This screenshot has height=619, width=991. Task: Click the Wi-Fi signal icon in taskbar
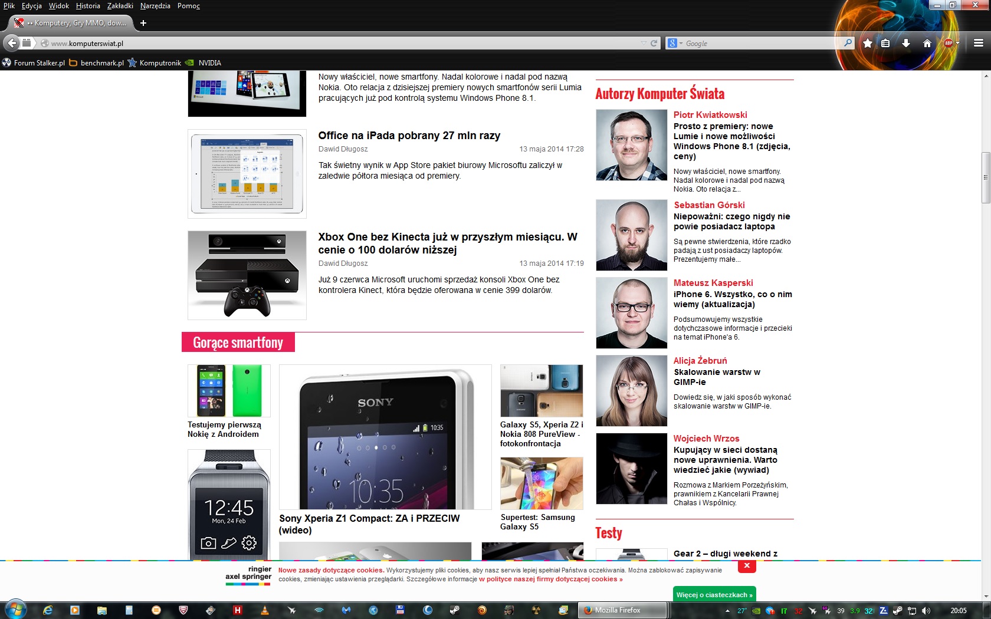click(x=319, y=610)
